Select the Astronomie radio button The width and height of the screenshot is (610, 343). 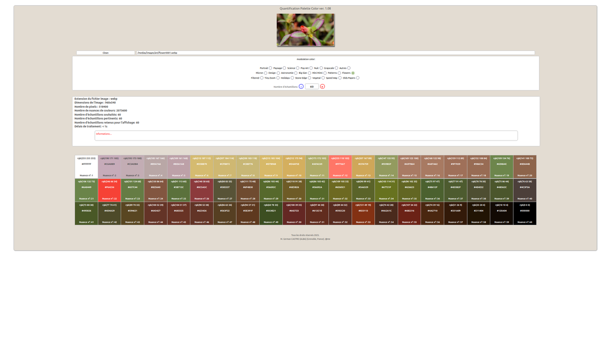point(296,73)
